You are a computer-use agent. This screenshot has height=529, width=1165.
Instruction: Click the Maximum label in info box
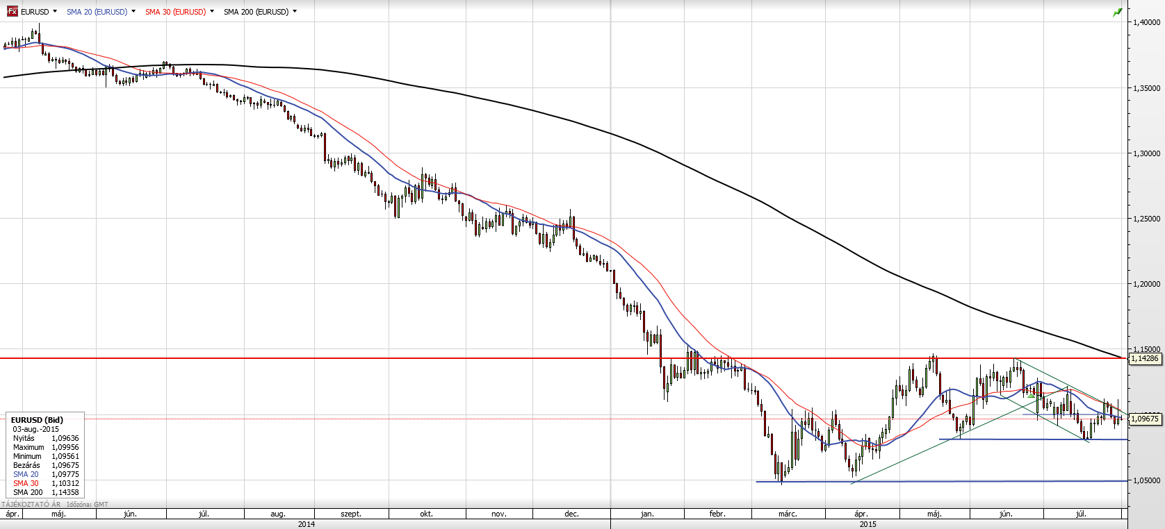28,447
